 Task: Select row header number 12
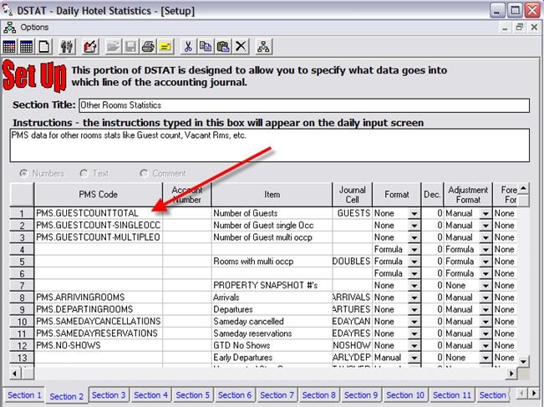(23, 346)
